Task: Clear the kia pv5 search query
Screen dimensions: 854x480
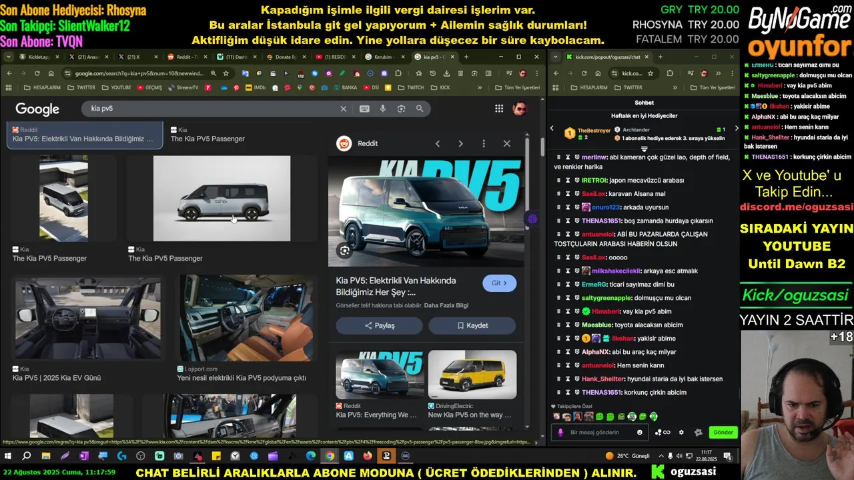Action: (x=344, y=109)
